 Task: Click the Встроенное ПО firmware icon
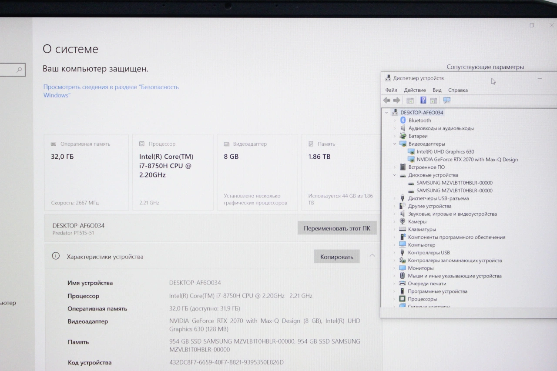(403, 167)
